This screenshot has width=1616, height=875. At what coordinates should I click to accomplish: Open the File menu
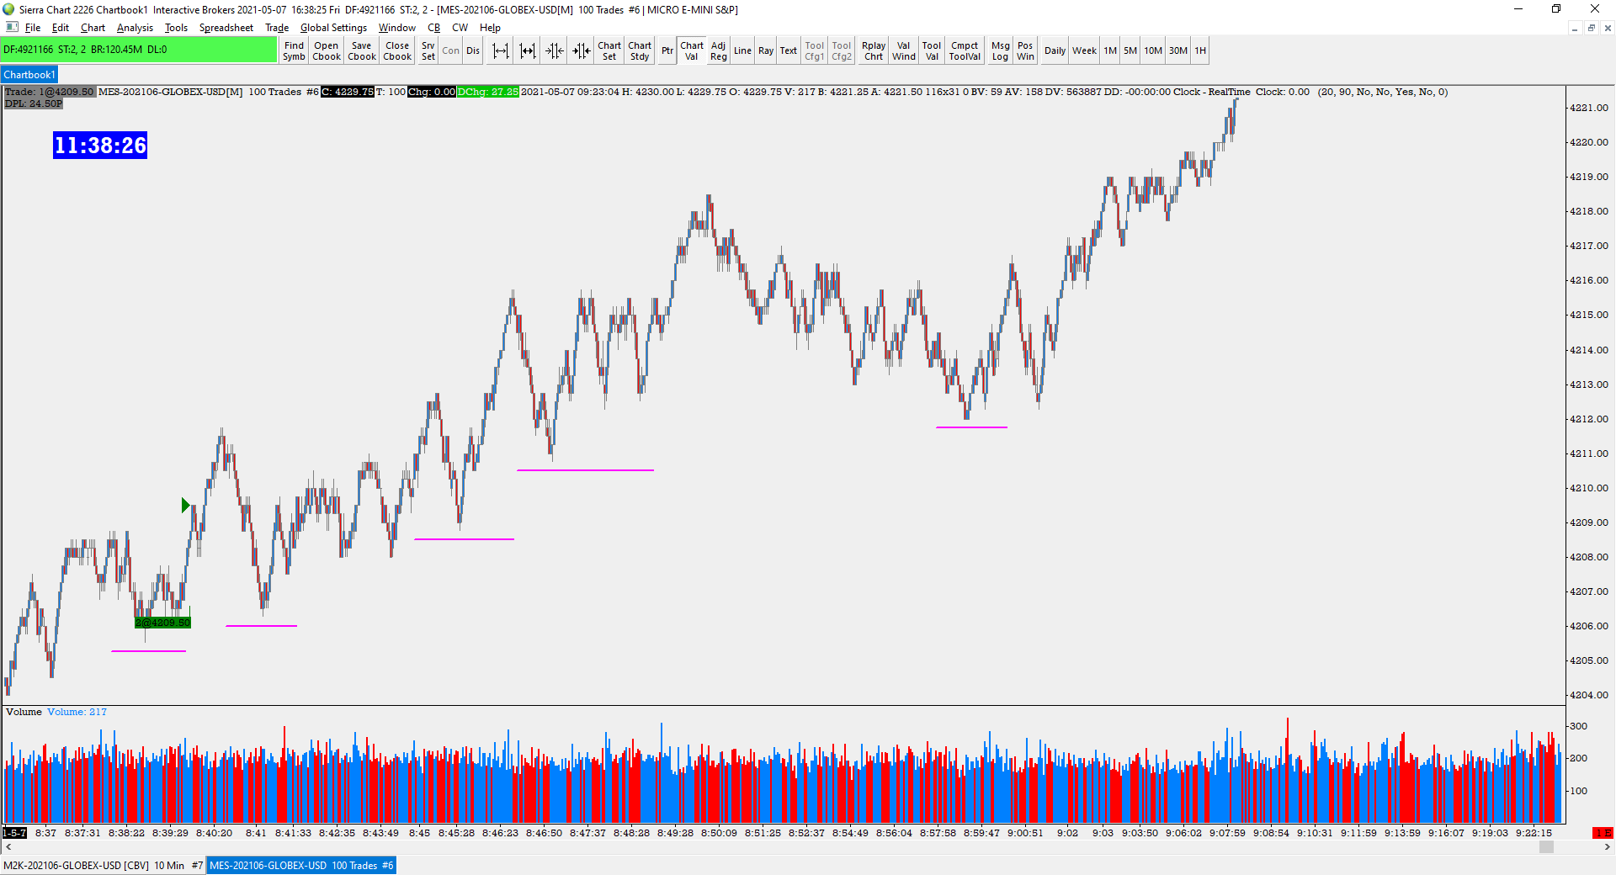33,28
